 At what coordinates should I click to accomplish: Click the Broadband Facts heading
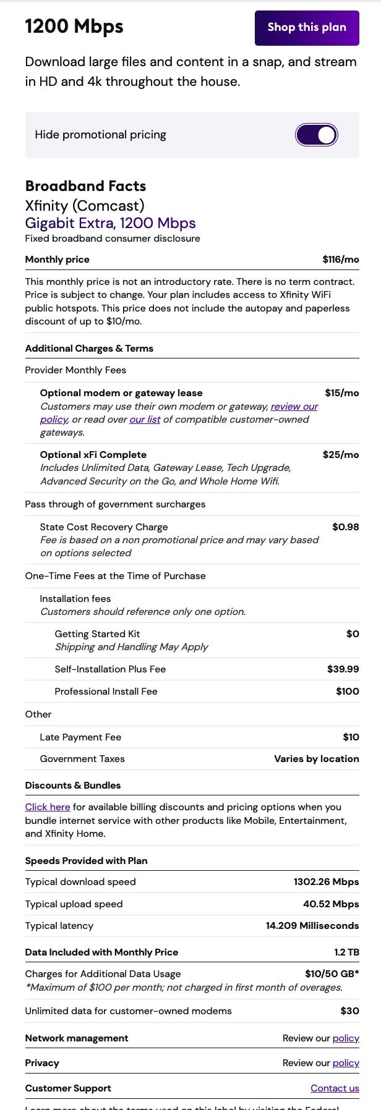(x=85, y=186)
